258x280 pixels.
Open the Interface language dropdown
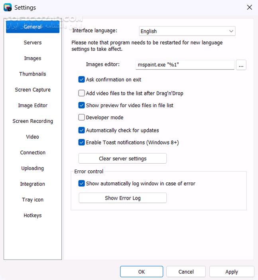[x=187, y=31]
